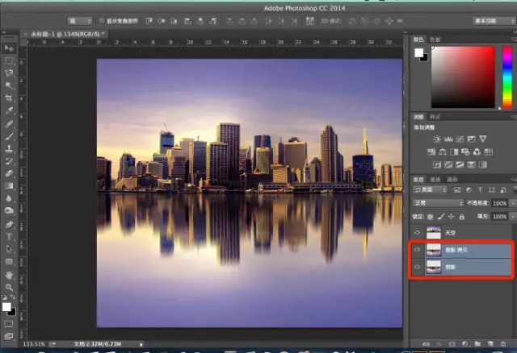Choose the Lasso tool

[x=9, y=73]
